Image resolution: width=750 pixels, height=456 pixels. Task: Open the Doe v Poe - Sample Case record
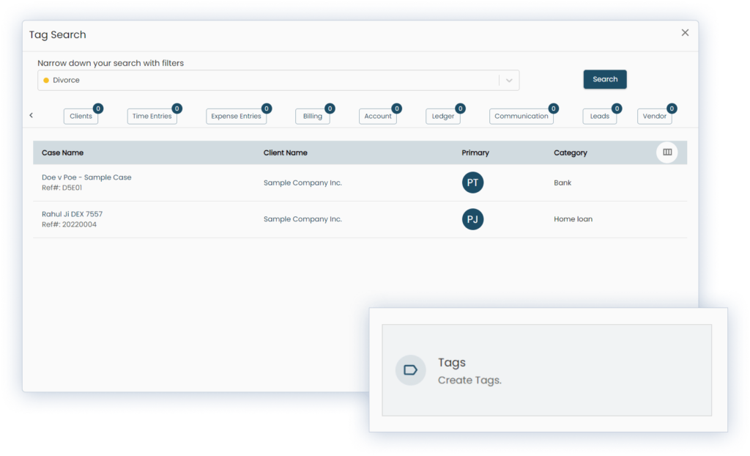pyautogui.click(x=86, y=177)
